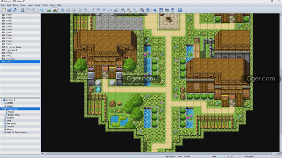
Task: Open the Game menu
Action: coord(53,5)
